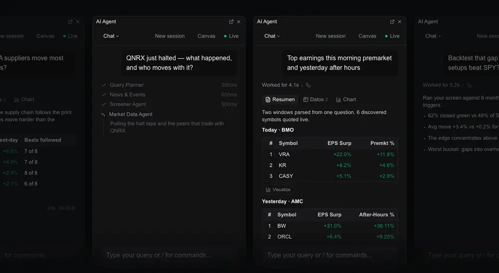This screenshot has height=273, width=499.
Task: Click agent trace icon beside 'Worked for 4.1s'
Action: [308, 85]
